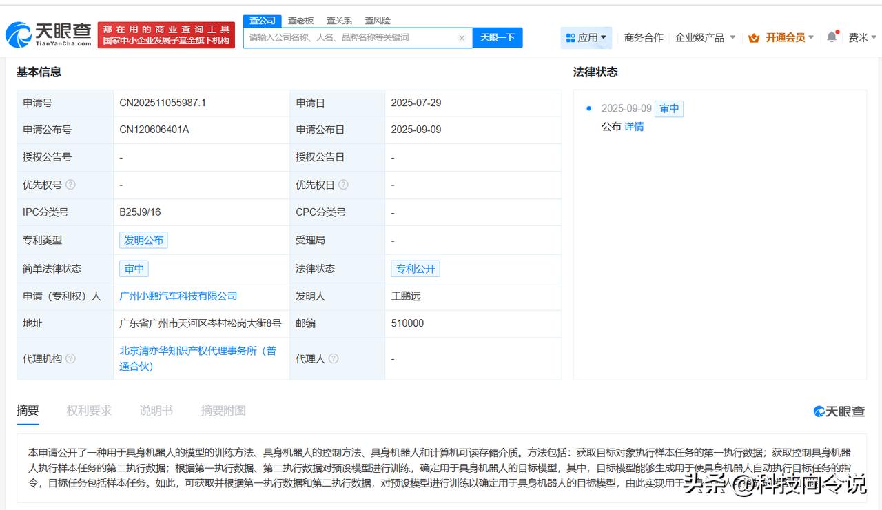
Task: Open the notification bell
Action: pyautogui.click(x=832, y=37)
